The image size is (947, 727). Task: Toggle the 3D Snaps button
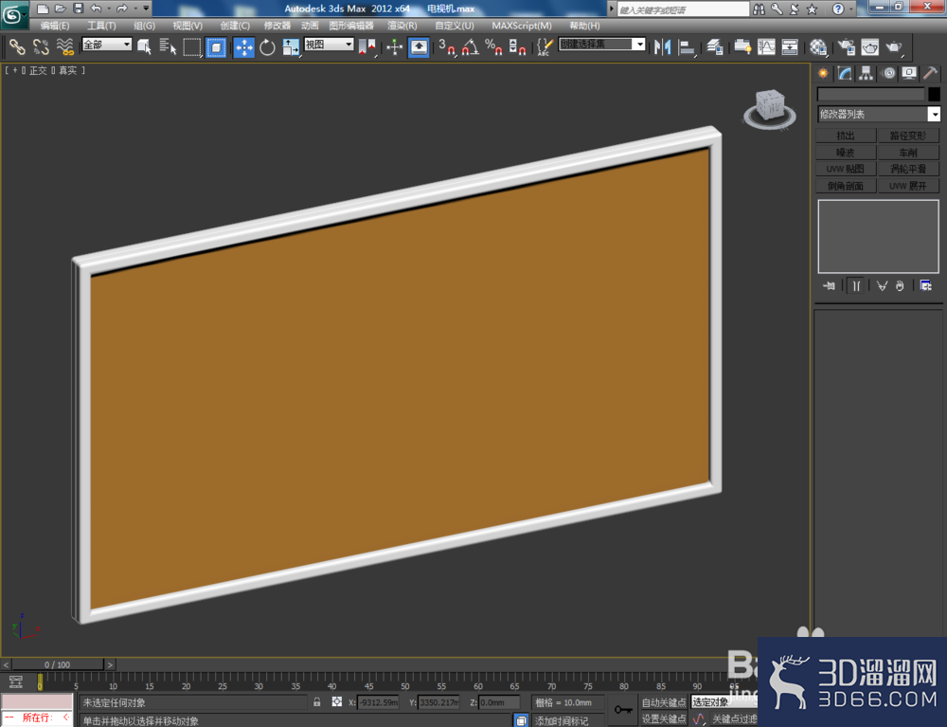pos(446,47)
